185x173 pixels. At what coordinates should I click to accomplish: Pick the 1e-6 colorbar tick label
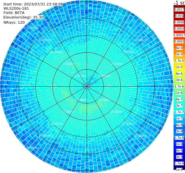[x=179, y=93]
